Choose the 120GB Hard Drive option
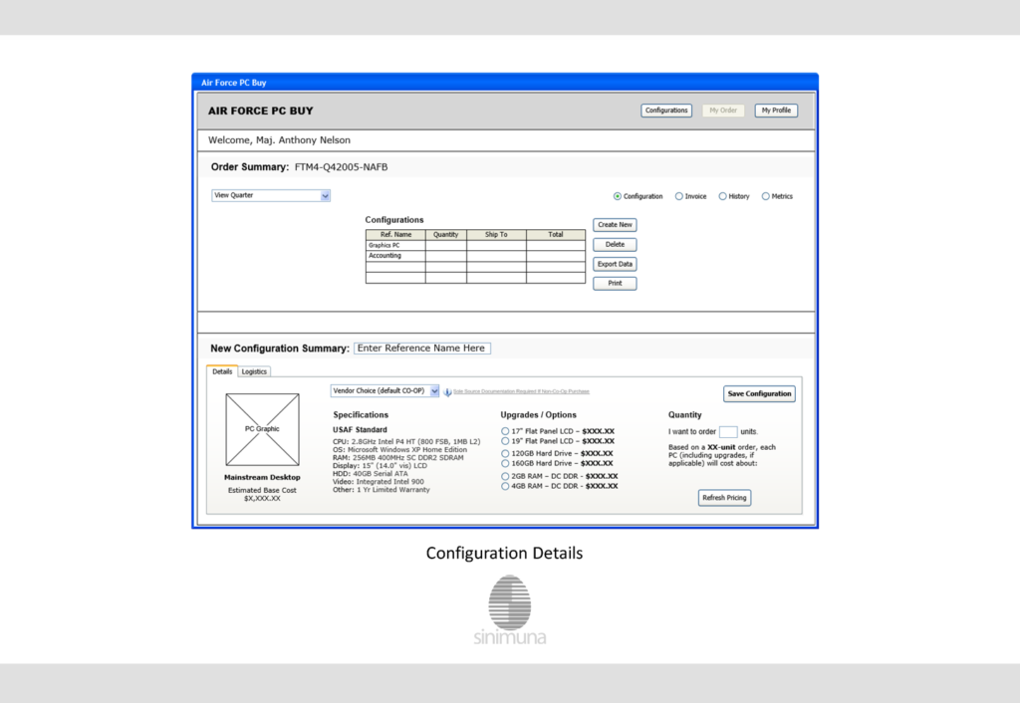1020x703 pixels. tap(505, 454)
